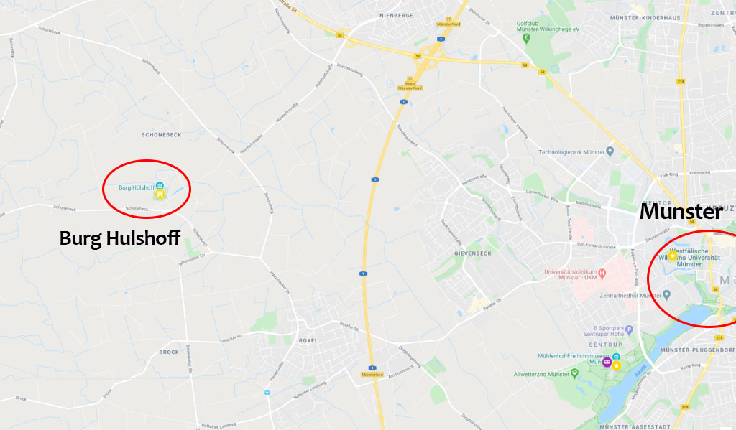Select the Golfclub Münster-Wilkinghege green pin
The image size is (736, 430).
pos(526,37)
